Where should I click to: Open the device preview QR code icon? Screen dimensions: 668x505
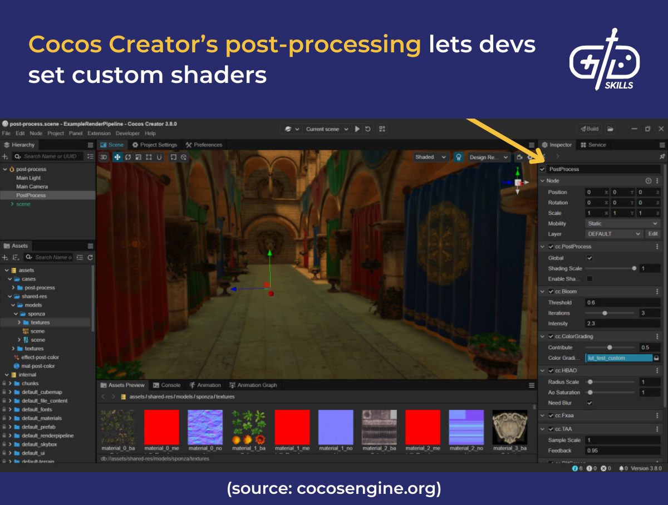pyautogui.click(x=382, y=129)
